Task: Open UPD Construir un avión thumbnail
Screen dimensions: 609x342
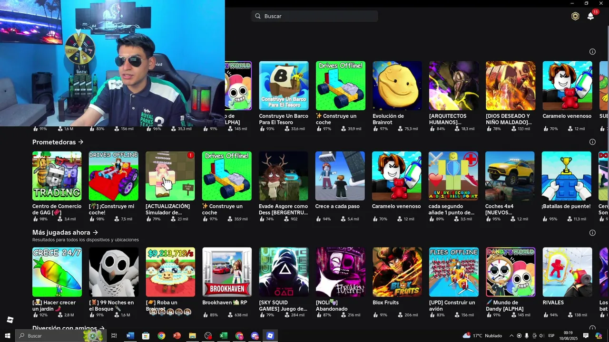Action: tap(454, 272)
